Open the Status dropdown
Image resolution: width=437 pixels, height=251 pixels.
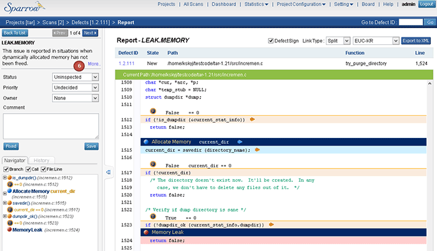click(x=76, y=77)
